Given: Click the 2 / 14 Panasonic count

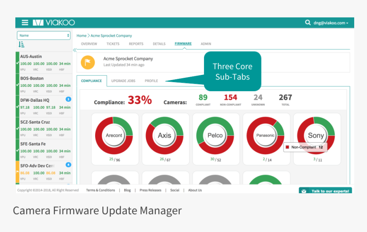Looking at the screenshot, I should (x=267, y=160).
